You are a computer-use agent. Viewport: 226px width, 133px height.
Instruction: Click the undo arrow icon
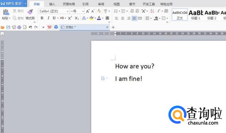click(x=30, y=27)
